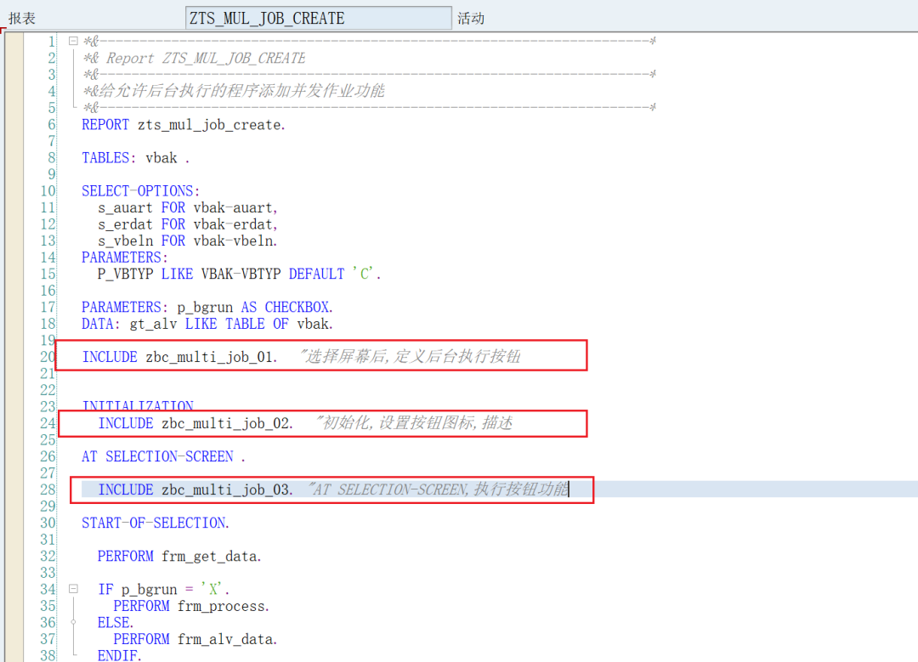Click the p_bgrun AS CHECKBOX parameter line
Screen dimensions: 918x662
(x=207, y=308)
